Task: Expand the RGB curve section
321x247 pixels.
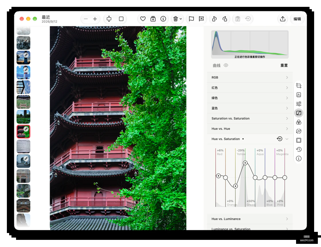Action: 250,77
